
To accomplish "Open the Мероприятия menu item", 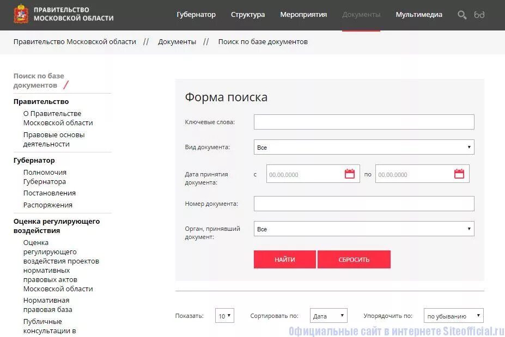I will point(303,15).
